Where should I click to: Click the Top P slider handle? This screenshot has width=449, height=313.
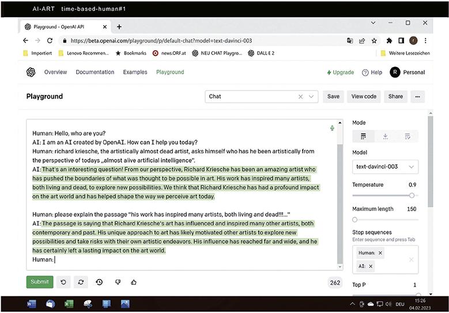coord(418,295)
